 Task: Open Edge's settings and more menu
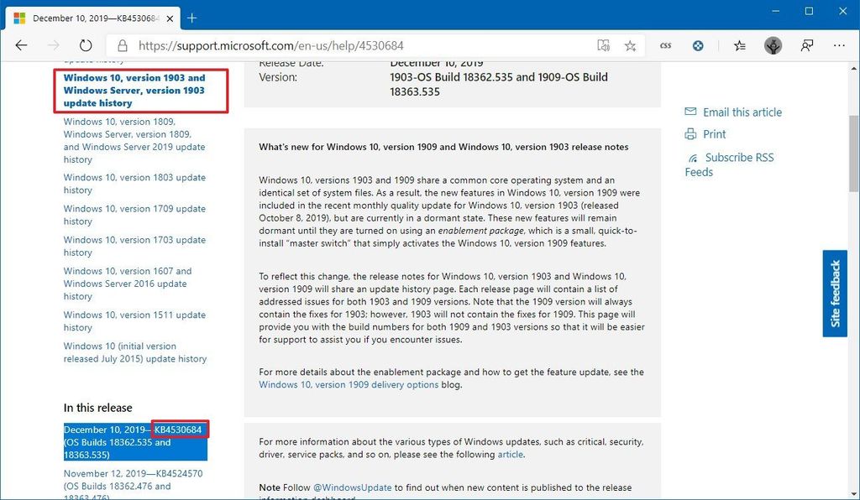pyautogui.click(x=838, y=45)
